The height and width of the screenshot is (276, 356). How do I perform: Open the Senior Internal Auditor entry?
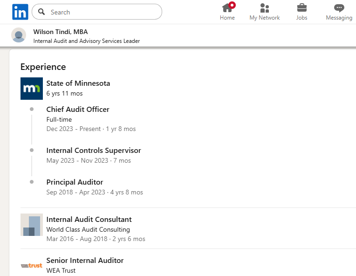coord(85,260)
